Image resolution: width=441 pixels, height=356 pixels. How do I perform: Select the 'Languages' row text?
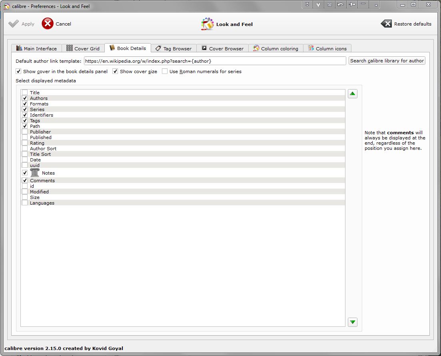click(x=42, y=203)
